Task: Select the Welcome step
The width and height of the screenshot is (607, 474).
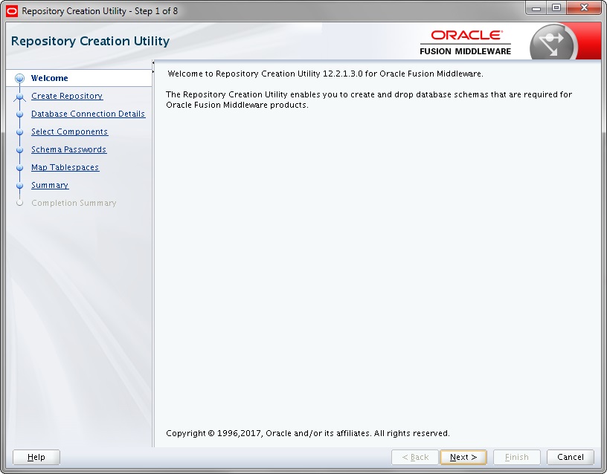Action: [x=50, y=78]
